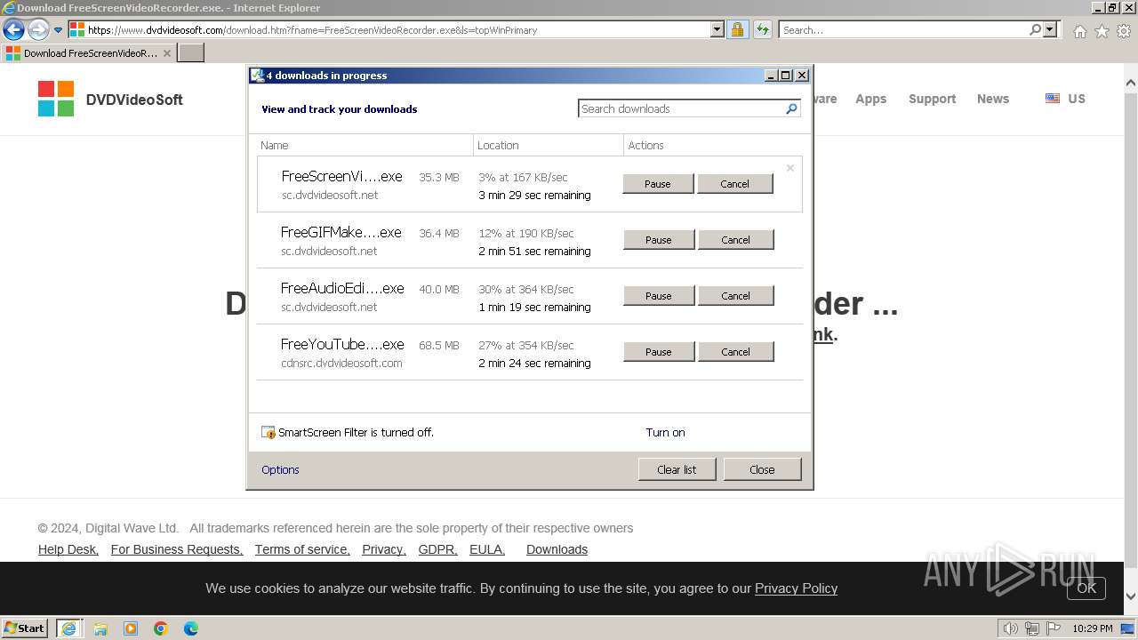This screenshot has height=640, width=1138.
Task: Remove FreeScreenVi....exe row with the x icon
Action: coord(789,168)
